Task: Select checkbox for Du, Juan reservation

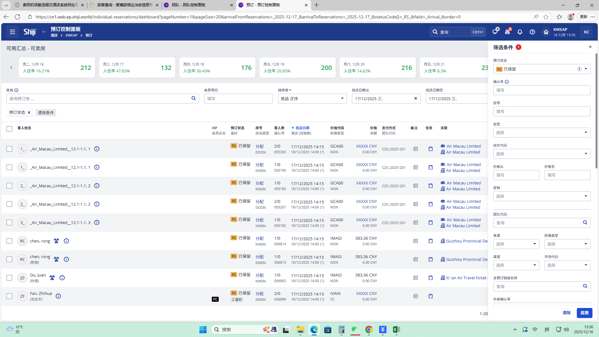Action: tap(9, 278)
